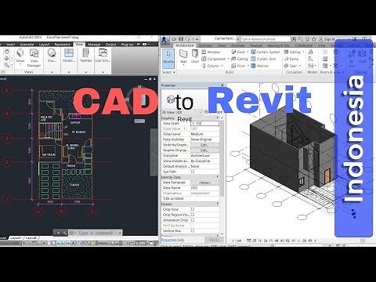
Task: Open the Roof tool dropdown arrow
Action: [248, 52]
